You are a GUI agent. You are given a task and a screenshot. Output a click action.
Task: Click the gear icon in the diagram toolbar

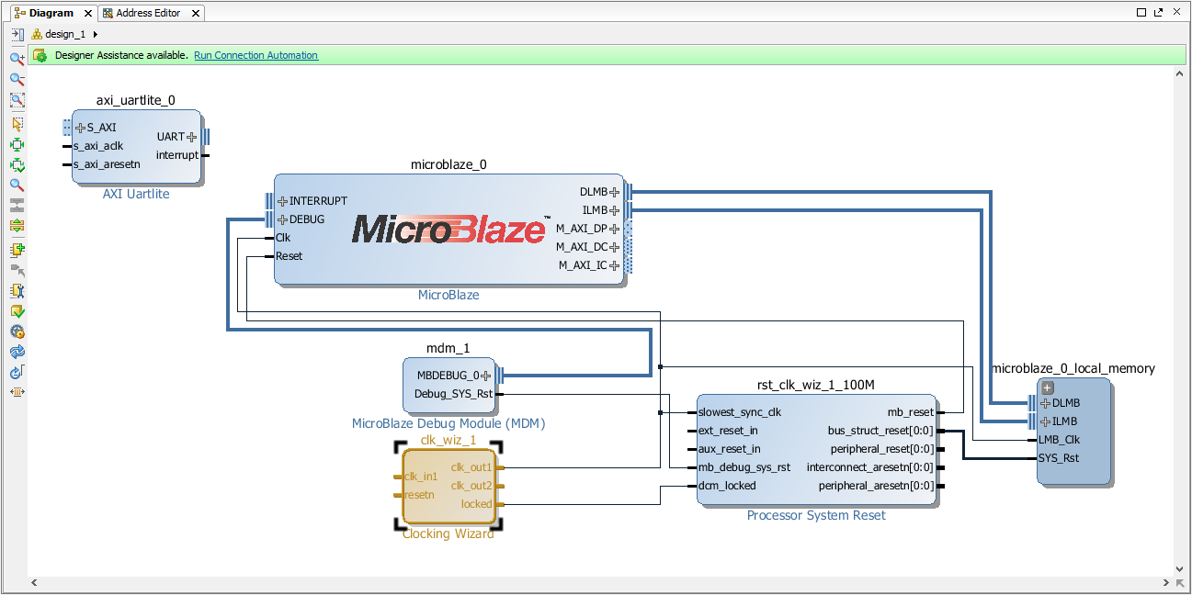point(17,331)
